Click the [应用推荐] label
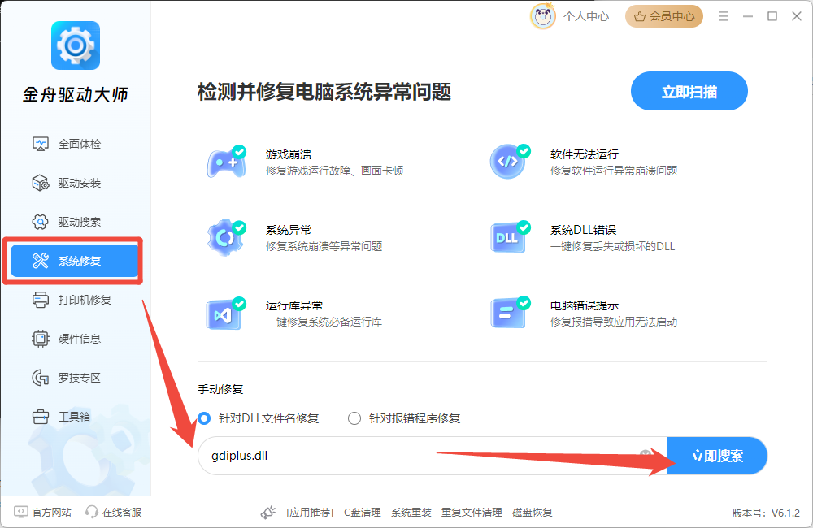Screen dimensions: 813x528 [310, 513]
